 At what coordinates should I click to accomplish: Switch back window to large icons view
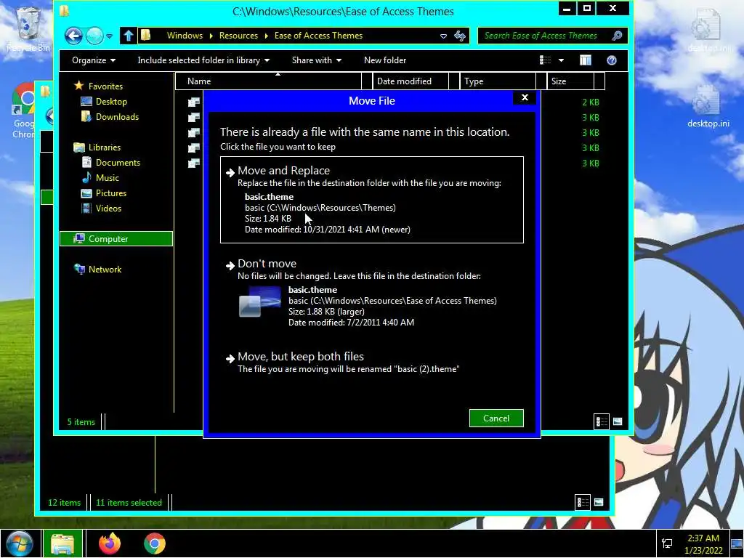(599, 502)
